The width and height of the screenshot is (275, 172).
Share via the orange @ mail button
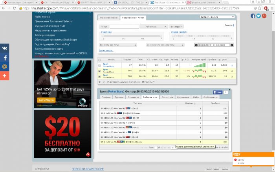tap(5, 67)
